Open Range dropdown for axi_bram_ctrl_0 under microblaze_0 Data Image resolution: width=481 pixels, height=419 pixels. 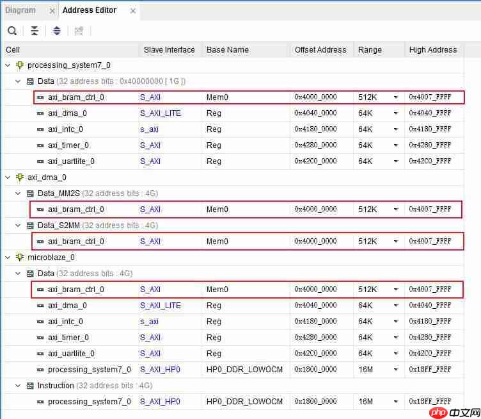click(x=396, y=290)
